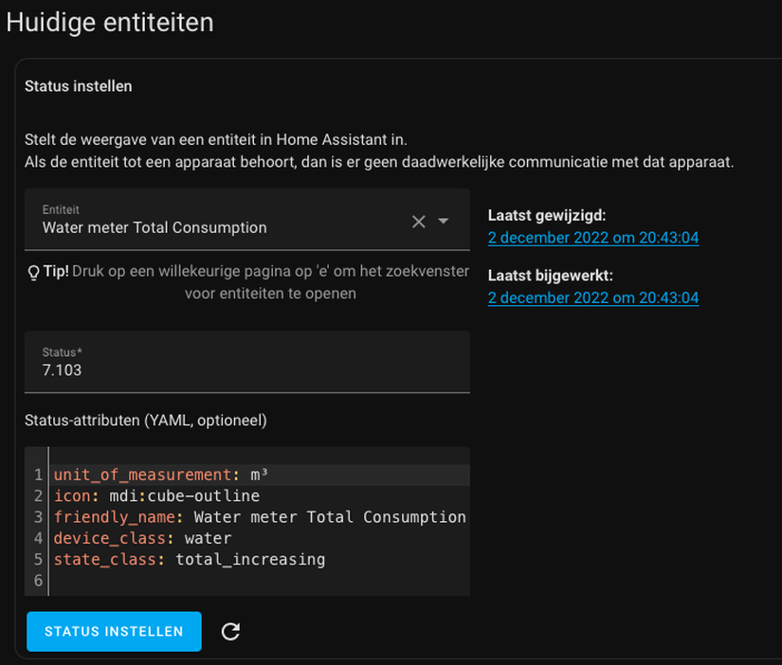Click the icon: mdi:cube-outline YAML line

[156, 496]
